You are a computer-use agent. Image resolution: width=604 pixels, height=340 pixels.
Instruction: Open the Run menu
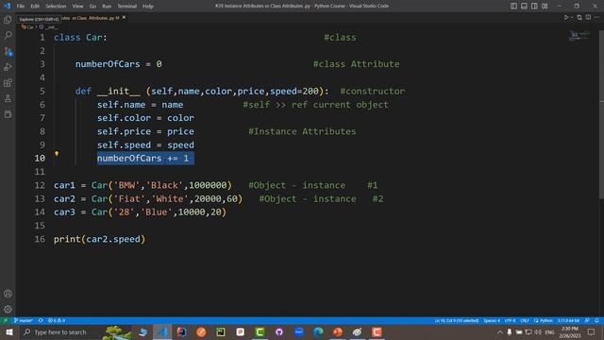coord(107,7)
